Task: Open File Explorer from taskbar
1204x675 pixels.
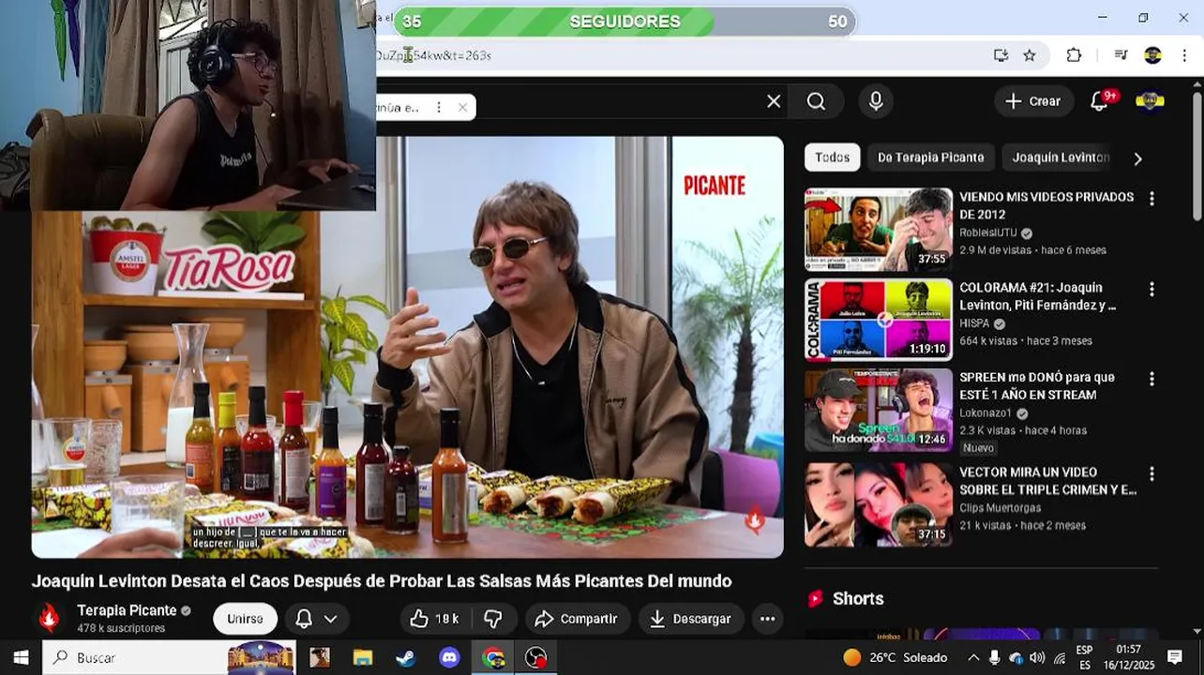Action: tap(363, 657)
